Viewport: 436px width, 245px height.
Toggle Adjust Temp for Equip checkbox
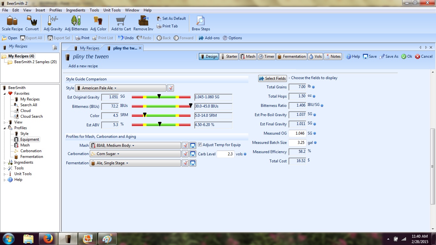200,145
